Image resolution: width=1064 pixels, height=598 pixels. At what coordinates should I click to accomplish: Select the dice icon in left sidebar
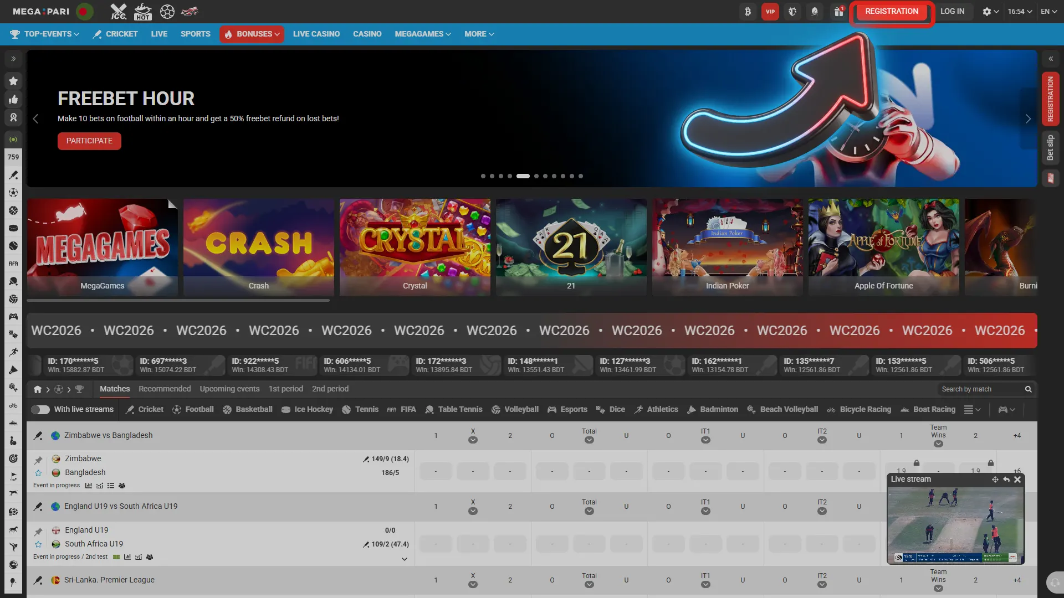tap(13, 334)
